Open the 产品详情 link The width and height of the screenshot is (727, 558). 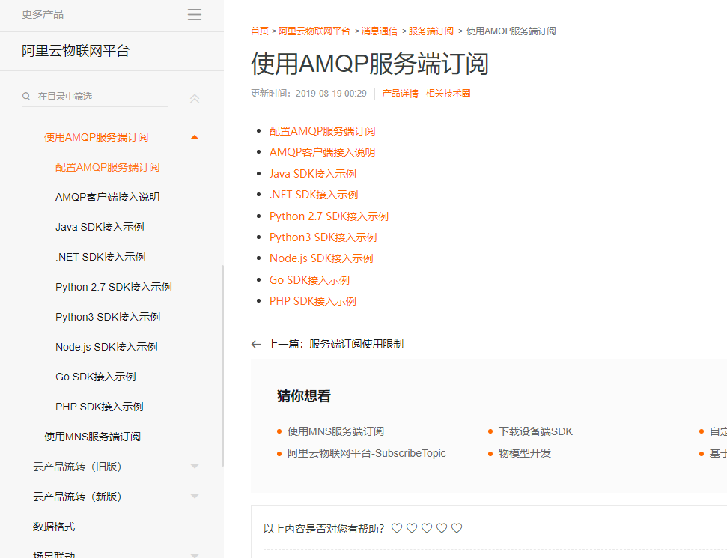pos(400,93)
